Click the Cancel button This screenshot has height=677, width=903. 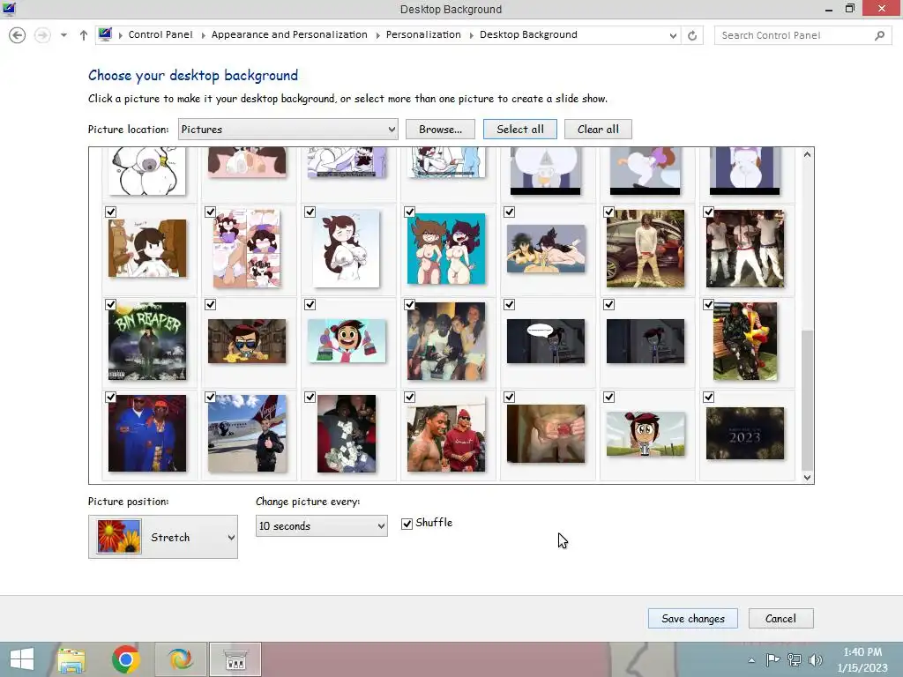coord(780,619)
